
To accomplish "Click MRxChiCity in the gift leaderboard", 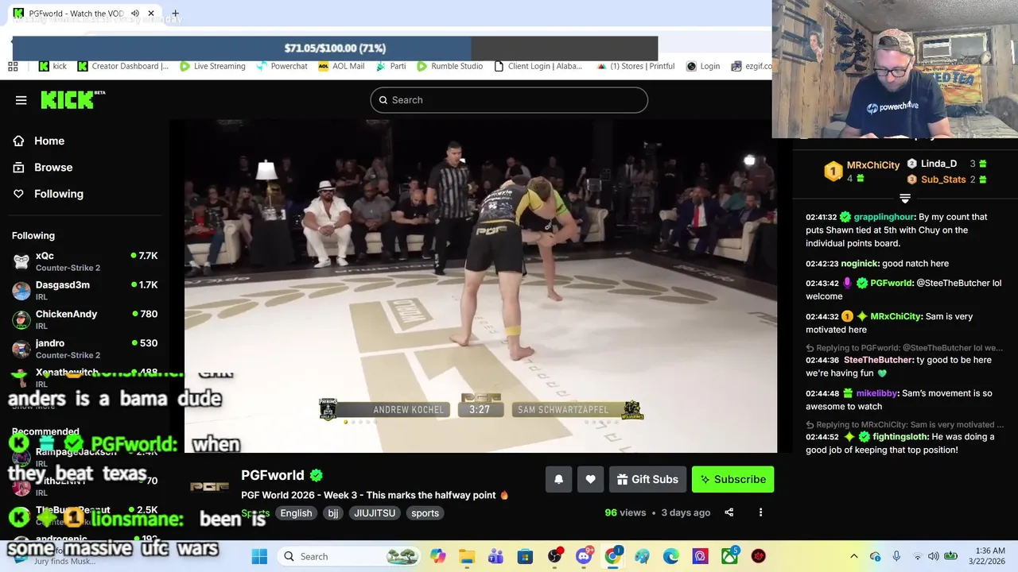I will click(872, 165).
